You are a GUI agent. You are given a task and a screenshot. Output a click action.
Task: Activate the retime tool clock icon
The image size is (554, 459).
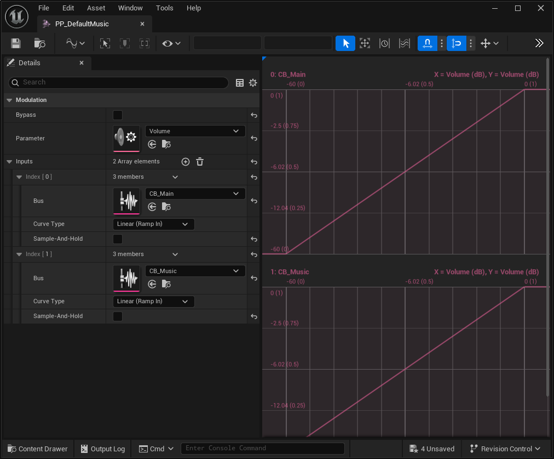(x=384, y=43)
